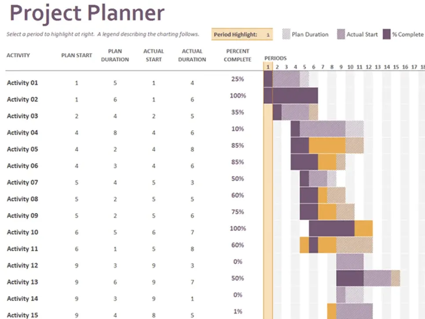Select Activity 11 actual duration cell showing 8
The image size is (425, 319).
[192, 249]
